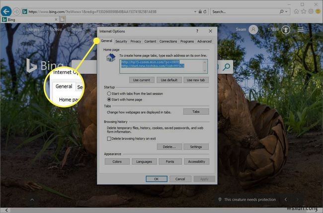
Task: Switch to the Advanced tab
Action: 204,41
